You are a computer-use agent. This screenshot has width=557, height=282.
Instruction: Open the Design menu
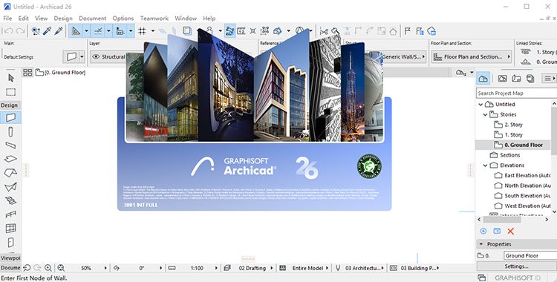coord(63,18)
